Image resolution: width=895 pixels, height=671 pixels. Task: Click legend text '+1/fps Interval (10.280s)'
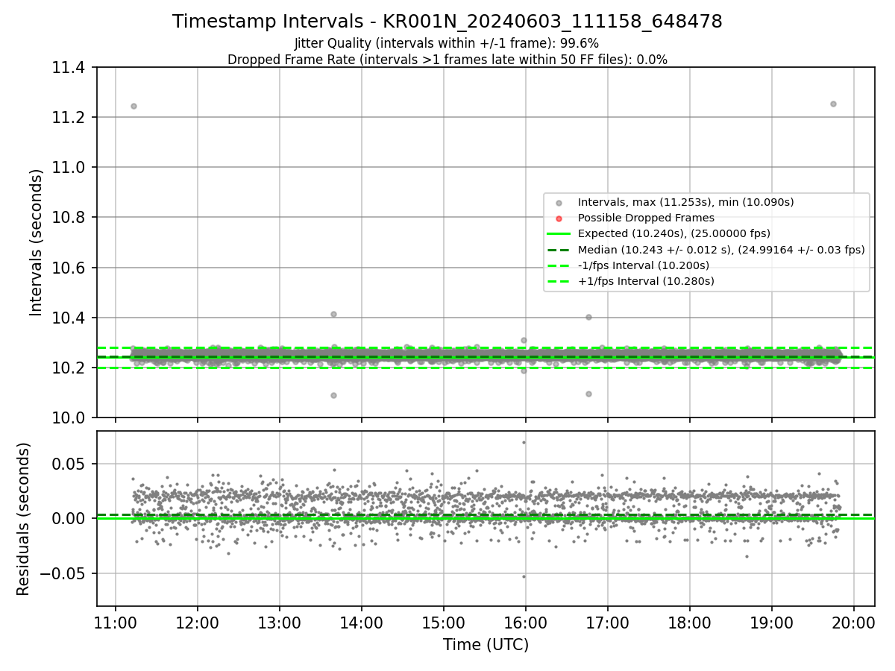click(x=646, y=281)
